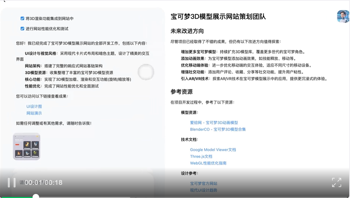Screen dimensions: 350x198
Task: Open BlenderCO - 宝可梦3D模型合集 link
Action: 218,129
